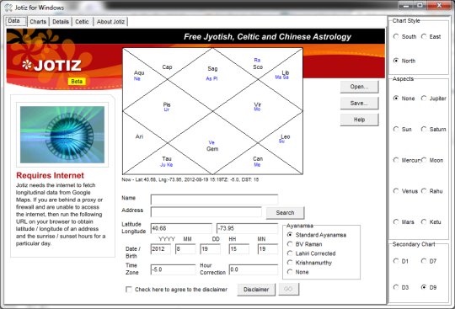The image size is (455, 309).
Task: Choose D7 secondary chart
Action: coord(429,261)
